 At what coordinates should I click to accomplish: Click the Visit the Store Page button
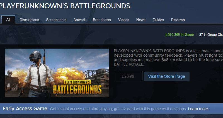click(x=166, y=76)
